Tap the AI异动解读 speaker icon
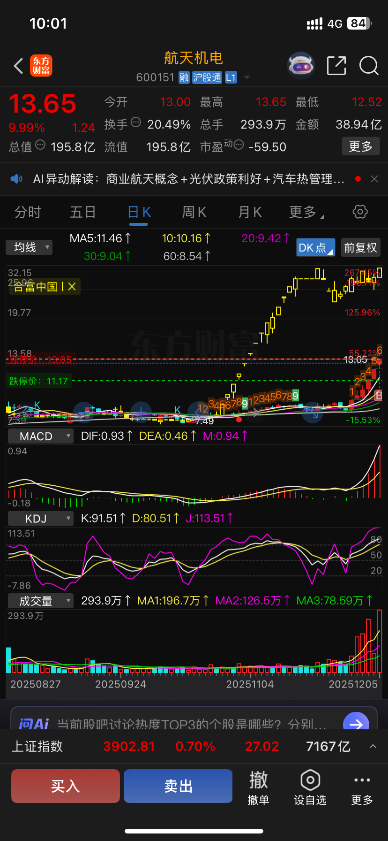This screenshot has height=841, width=388. [x=17, y=179]
